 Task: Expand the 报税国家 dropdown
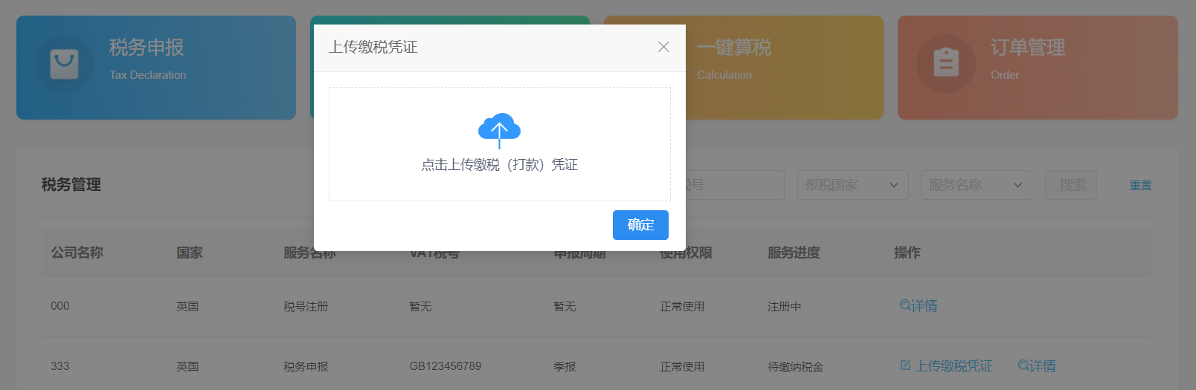pos(853,185)
